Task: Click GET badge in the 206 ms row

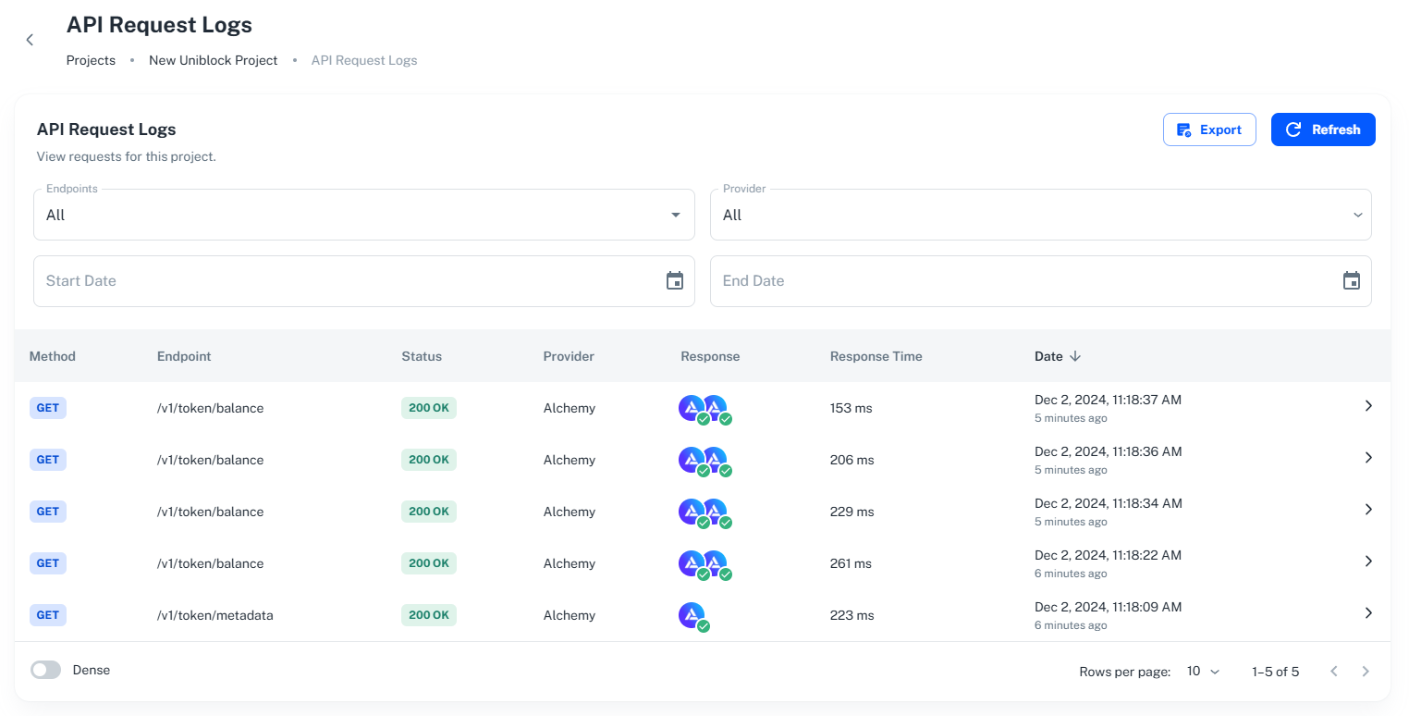Action: (48, 460)
